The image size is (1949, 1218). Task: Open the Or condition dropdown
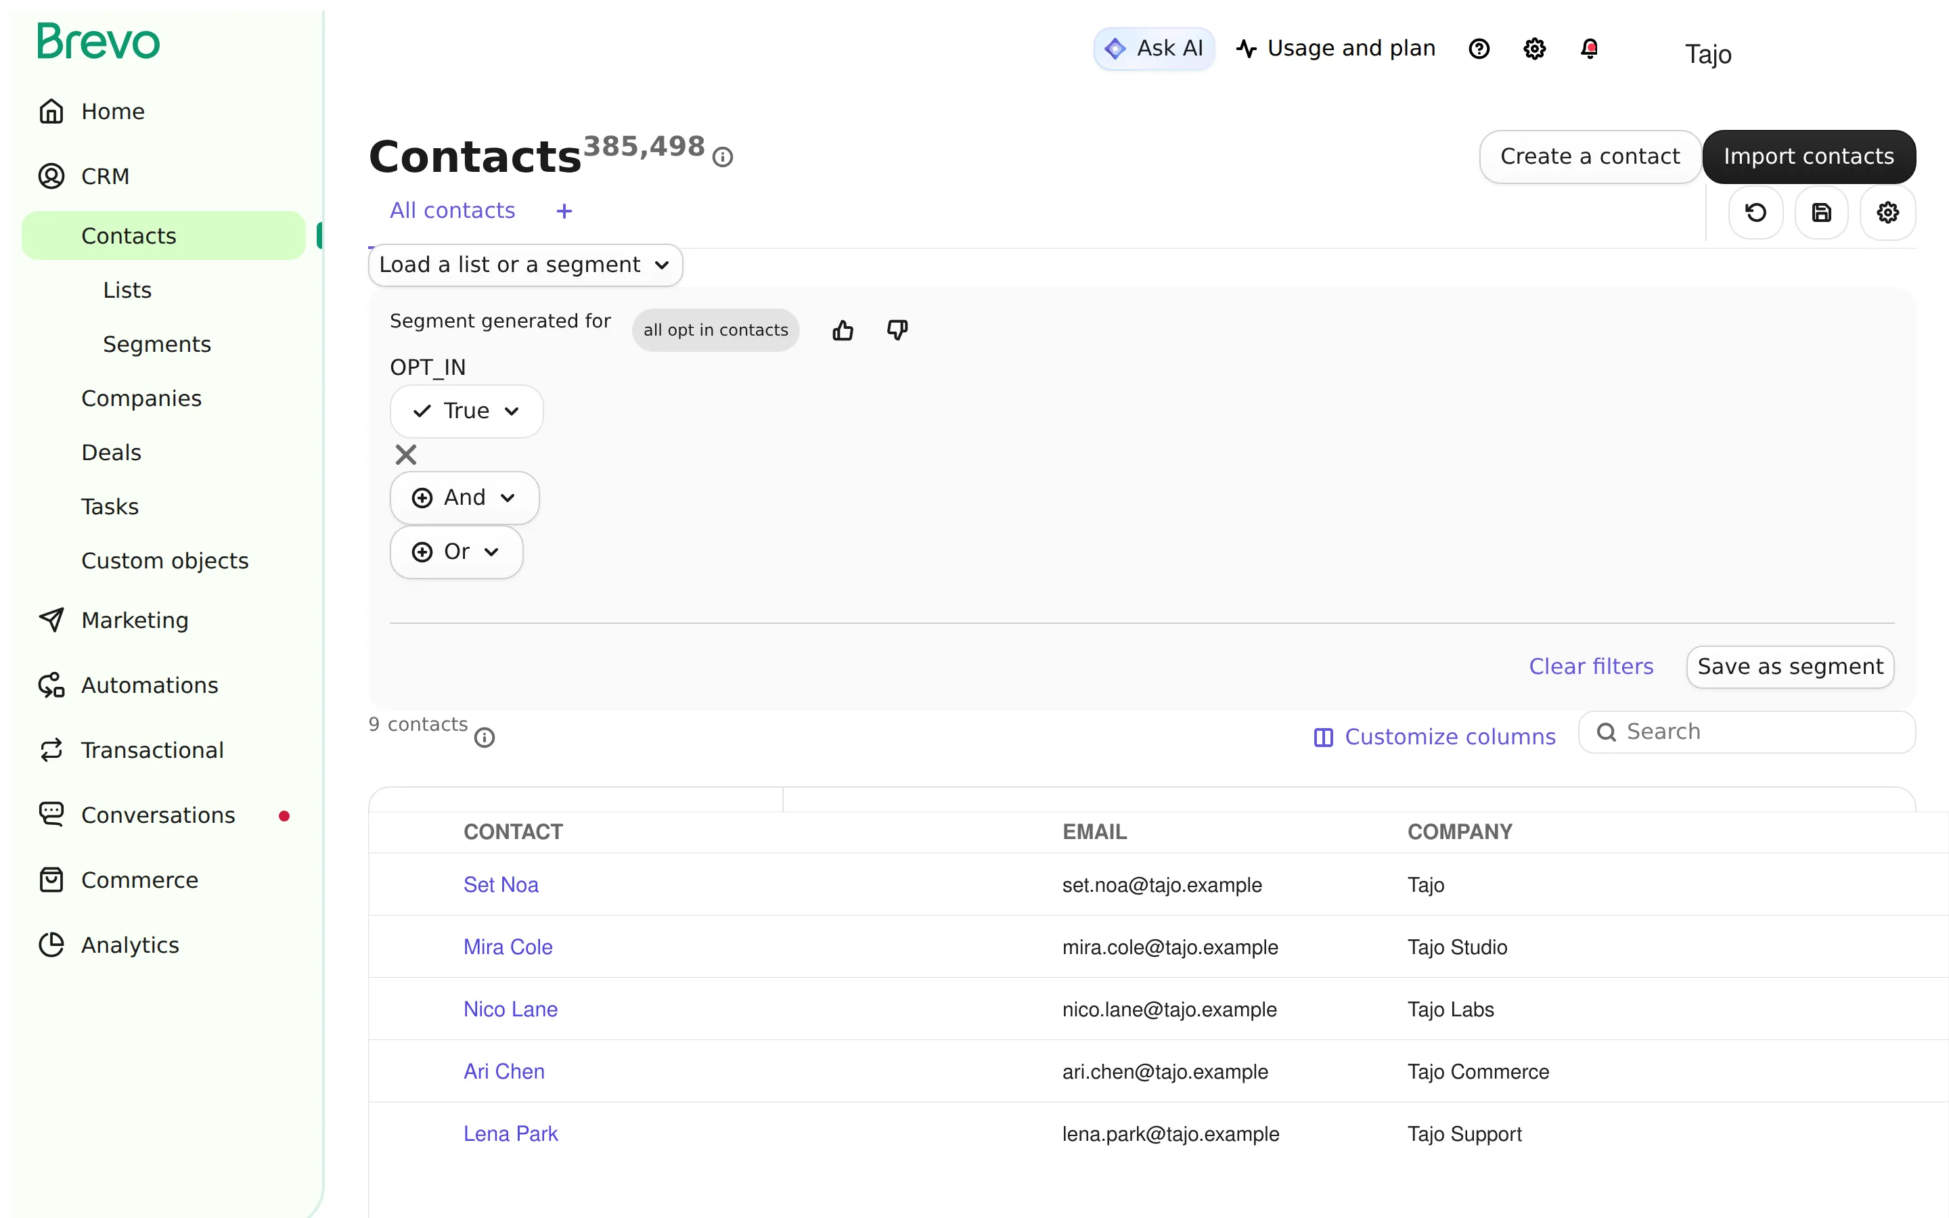tap(457, 551)
